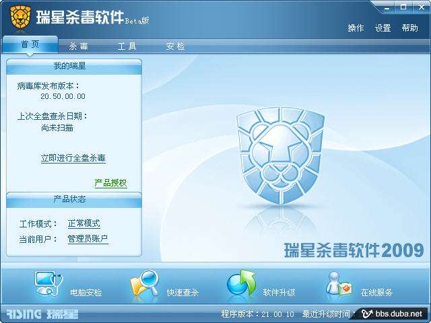Click the 尚未扫描 scan status text

[57, 128]
